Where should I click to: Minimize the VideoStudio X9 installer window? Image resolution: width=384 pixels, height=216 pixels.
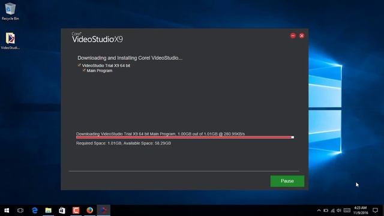(x=293, y=36)
